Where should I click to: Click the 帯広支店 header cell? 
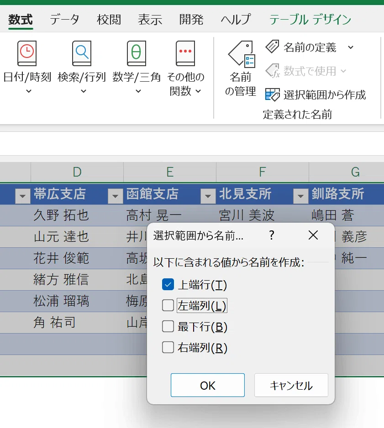(77, 194)
